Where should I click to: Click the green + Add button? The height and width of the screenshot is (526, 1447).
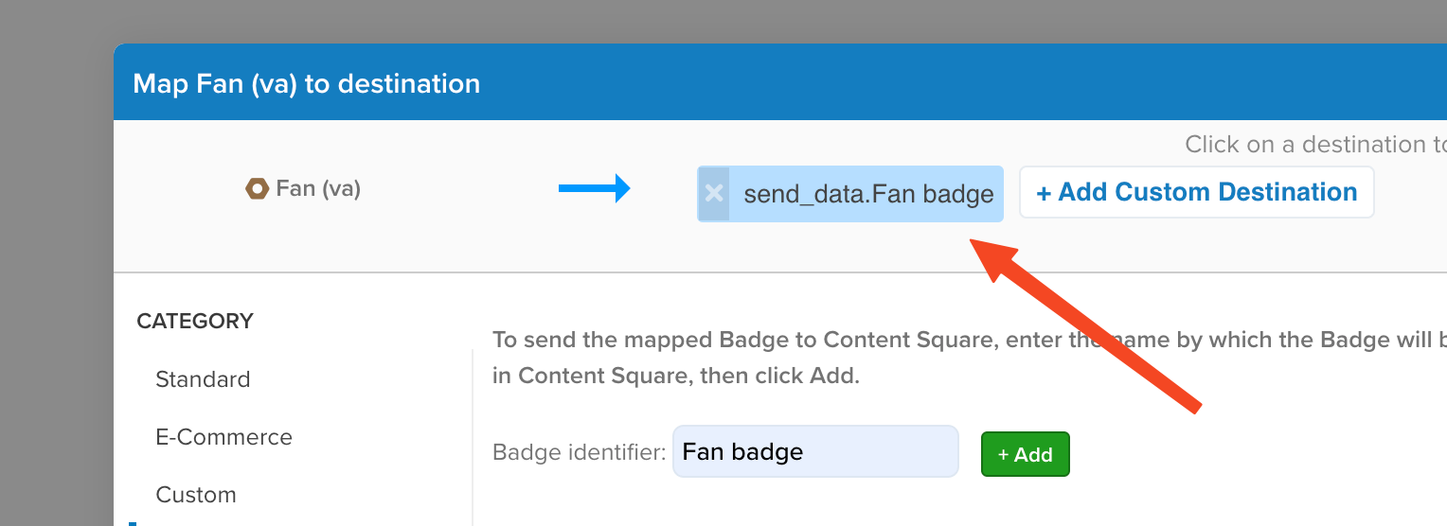[x=1026, y=454]
